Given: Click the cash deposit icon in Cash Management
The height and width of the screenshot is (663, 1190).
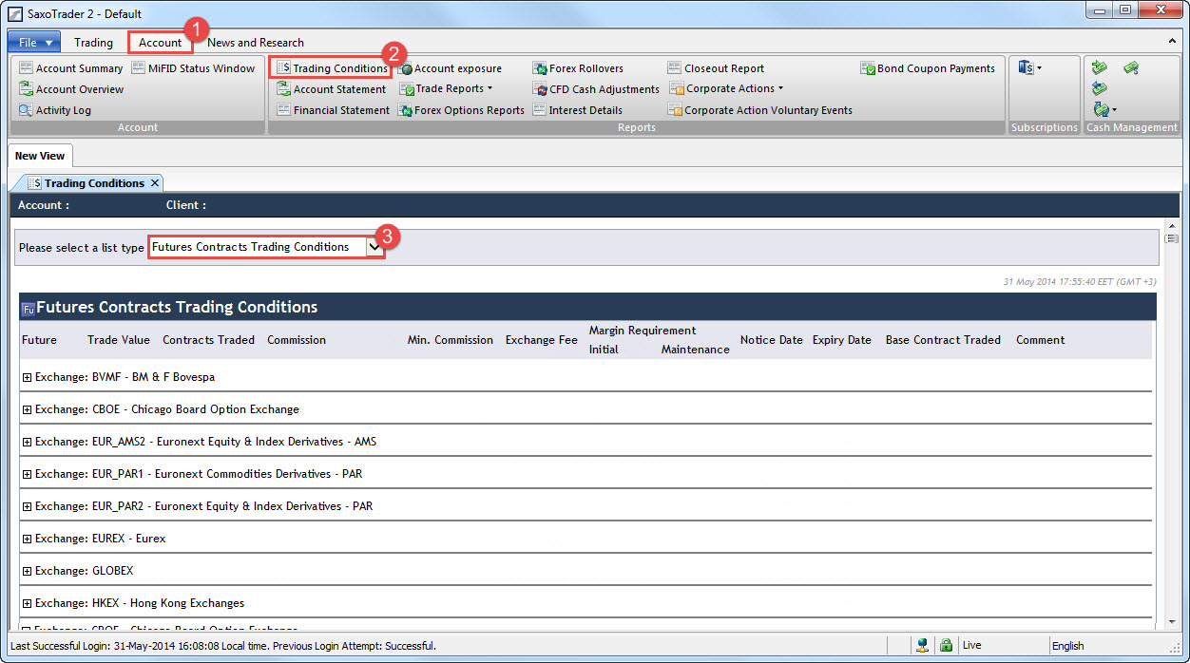Looking at the screenshot, I should tap(1100, 67).
